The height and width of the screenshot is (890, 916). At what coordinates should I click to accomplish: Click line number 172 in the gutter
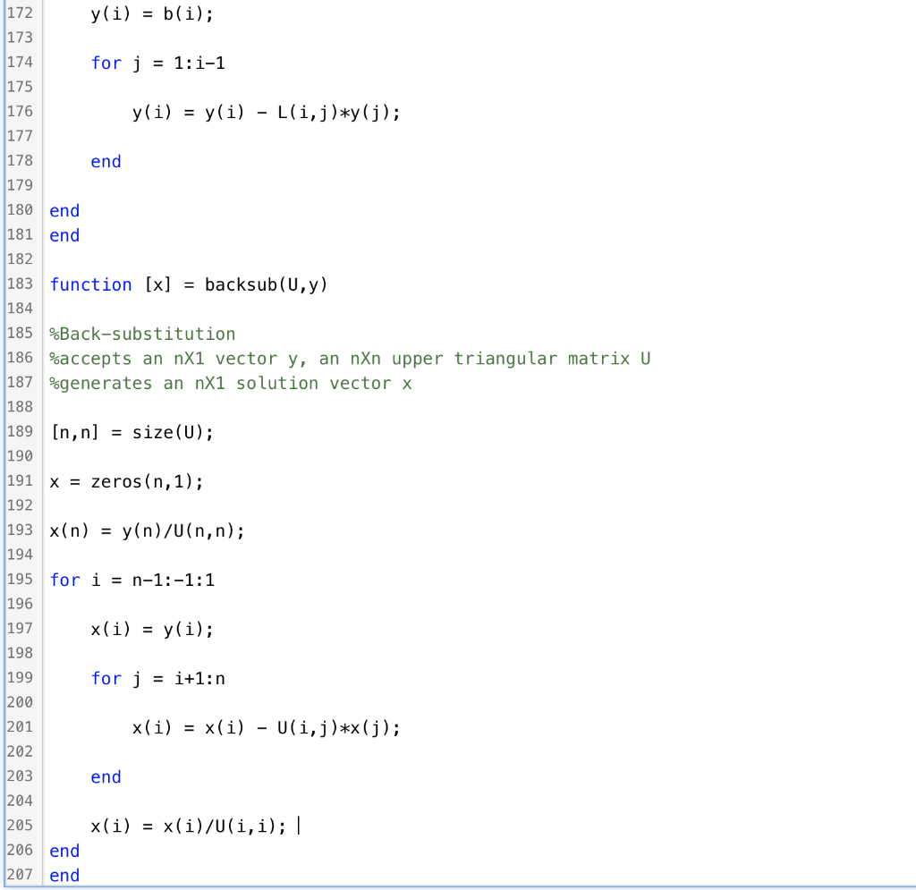18,13
